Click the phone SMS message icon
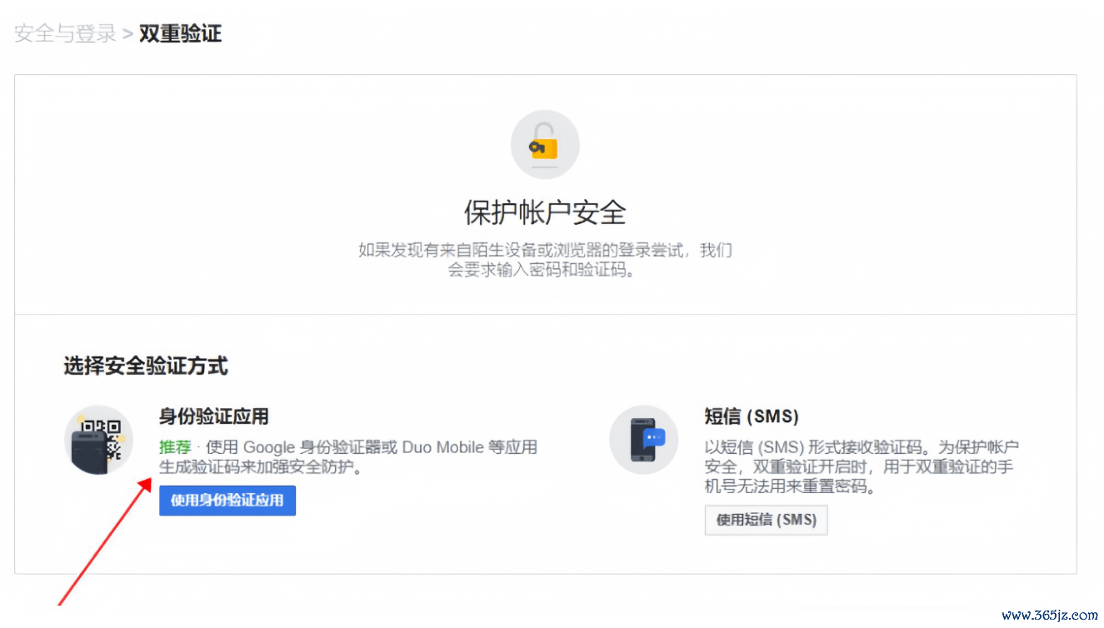 (643, 440)
